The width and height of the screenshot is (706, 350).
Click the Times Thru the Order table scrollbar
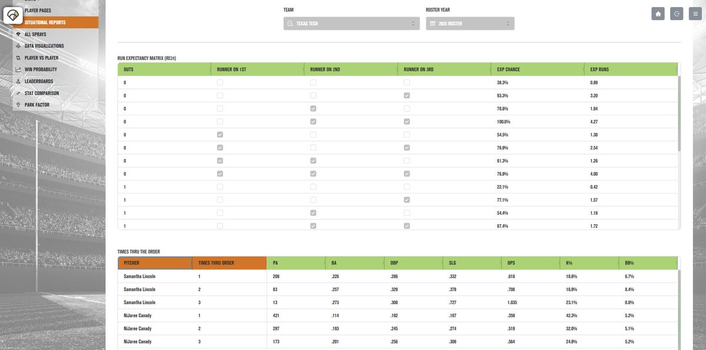(x=679, y=309)
